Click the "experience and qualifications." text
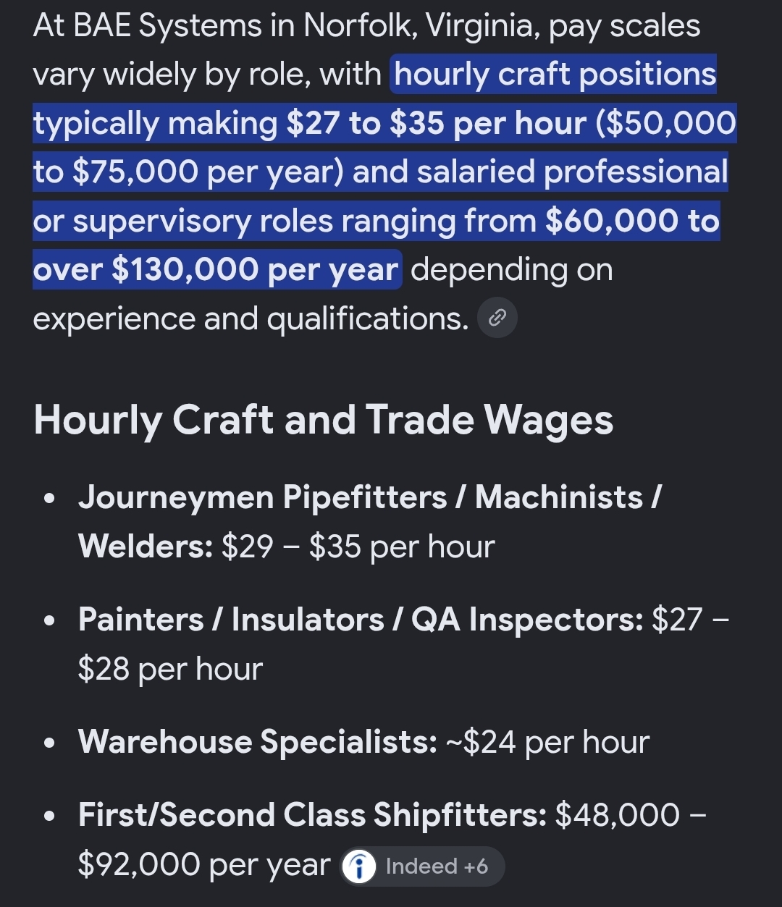The height and width of the screenshot is (907, 782). pyautogui.click(x=251, y=318)
